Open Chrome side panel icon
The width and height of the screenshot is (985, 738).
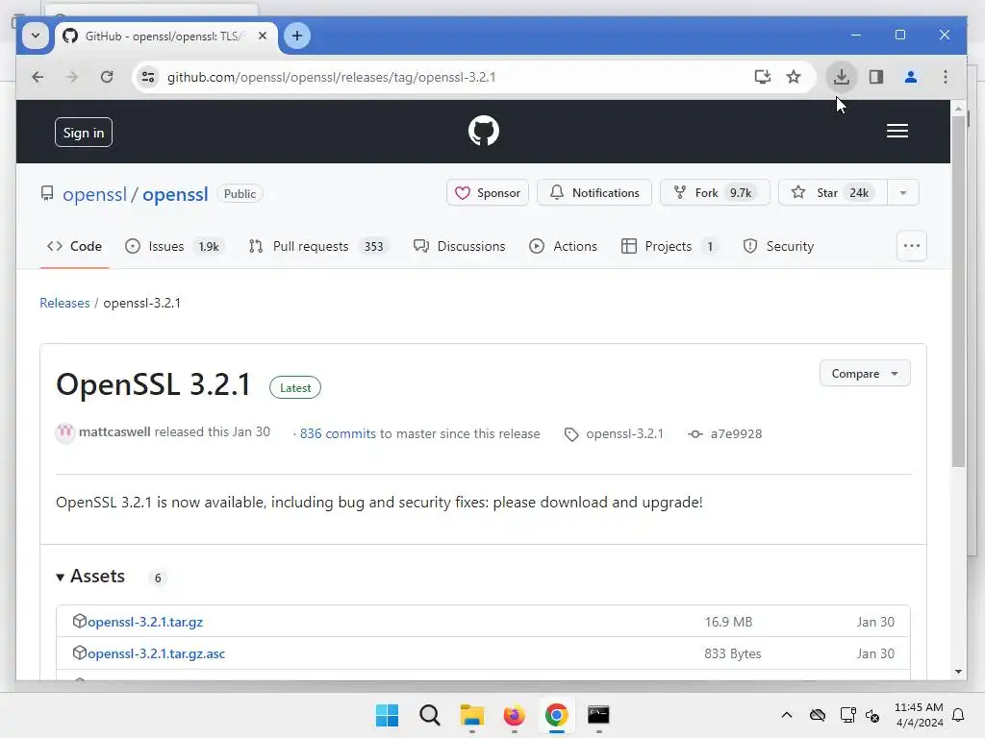pos(875,77)
